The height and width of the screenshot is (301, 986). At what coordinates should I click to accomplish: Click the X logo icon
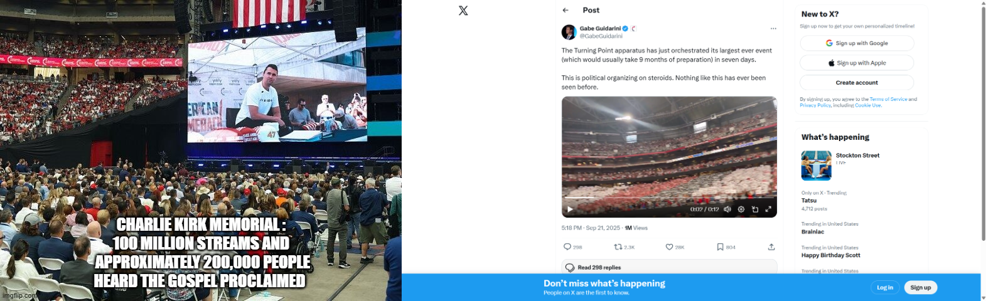(x=463, y=11)
